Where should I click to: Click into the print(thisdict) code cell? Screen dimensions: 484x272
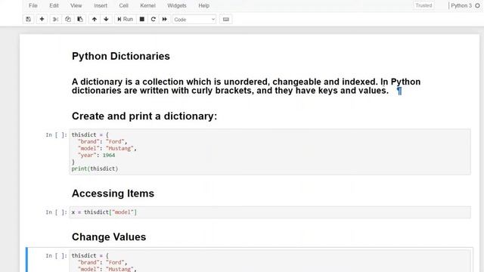(x=270, y=152)
